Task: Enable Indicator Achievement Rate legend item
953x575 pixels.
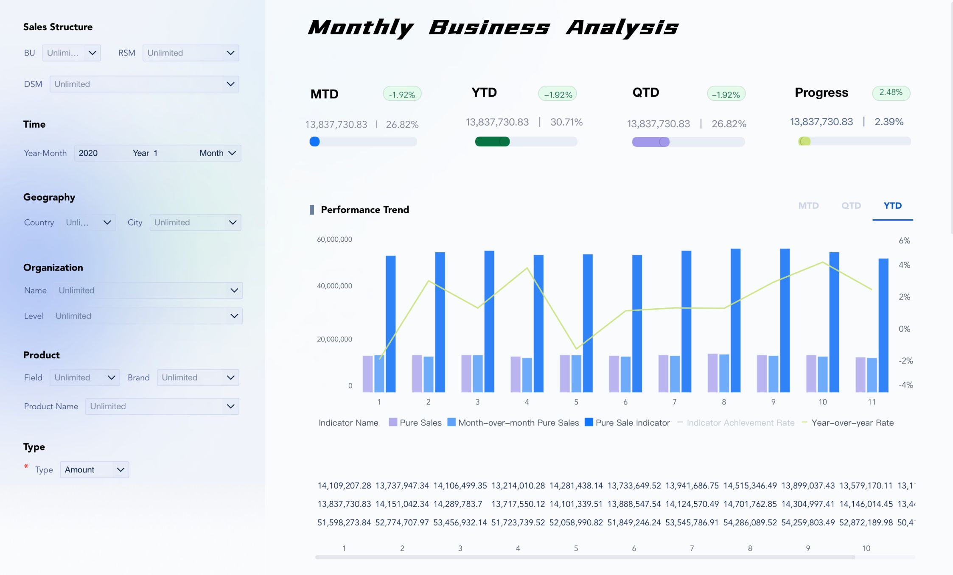Action: [x=740, y=423]
